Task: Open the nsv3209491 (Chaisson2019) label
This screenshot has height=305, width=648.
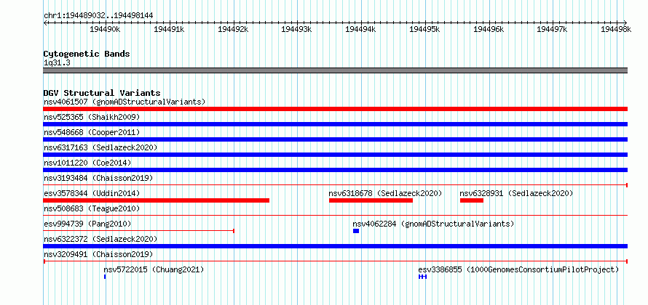Action: 98,254
